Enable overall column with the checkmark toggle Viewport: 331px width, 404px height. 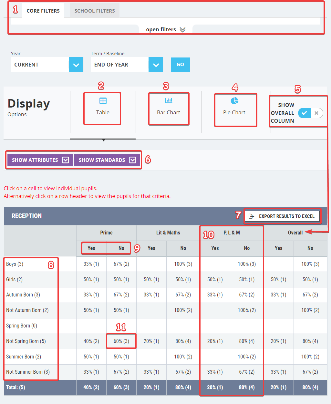point(304,113)
